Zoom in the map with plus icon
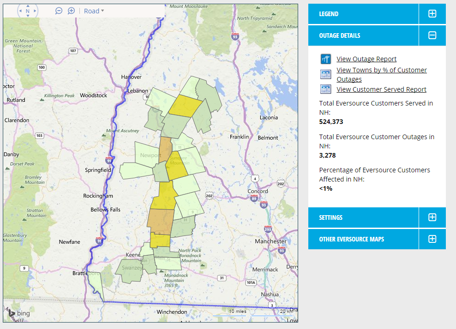 pos(71,11)
